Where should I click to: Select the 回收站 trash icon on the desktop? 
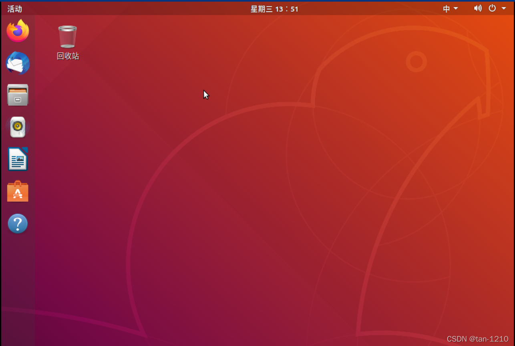[68, 43]
